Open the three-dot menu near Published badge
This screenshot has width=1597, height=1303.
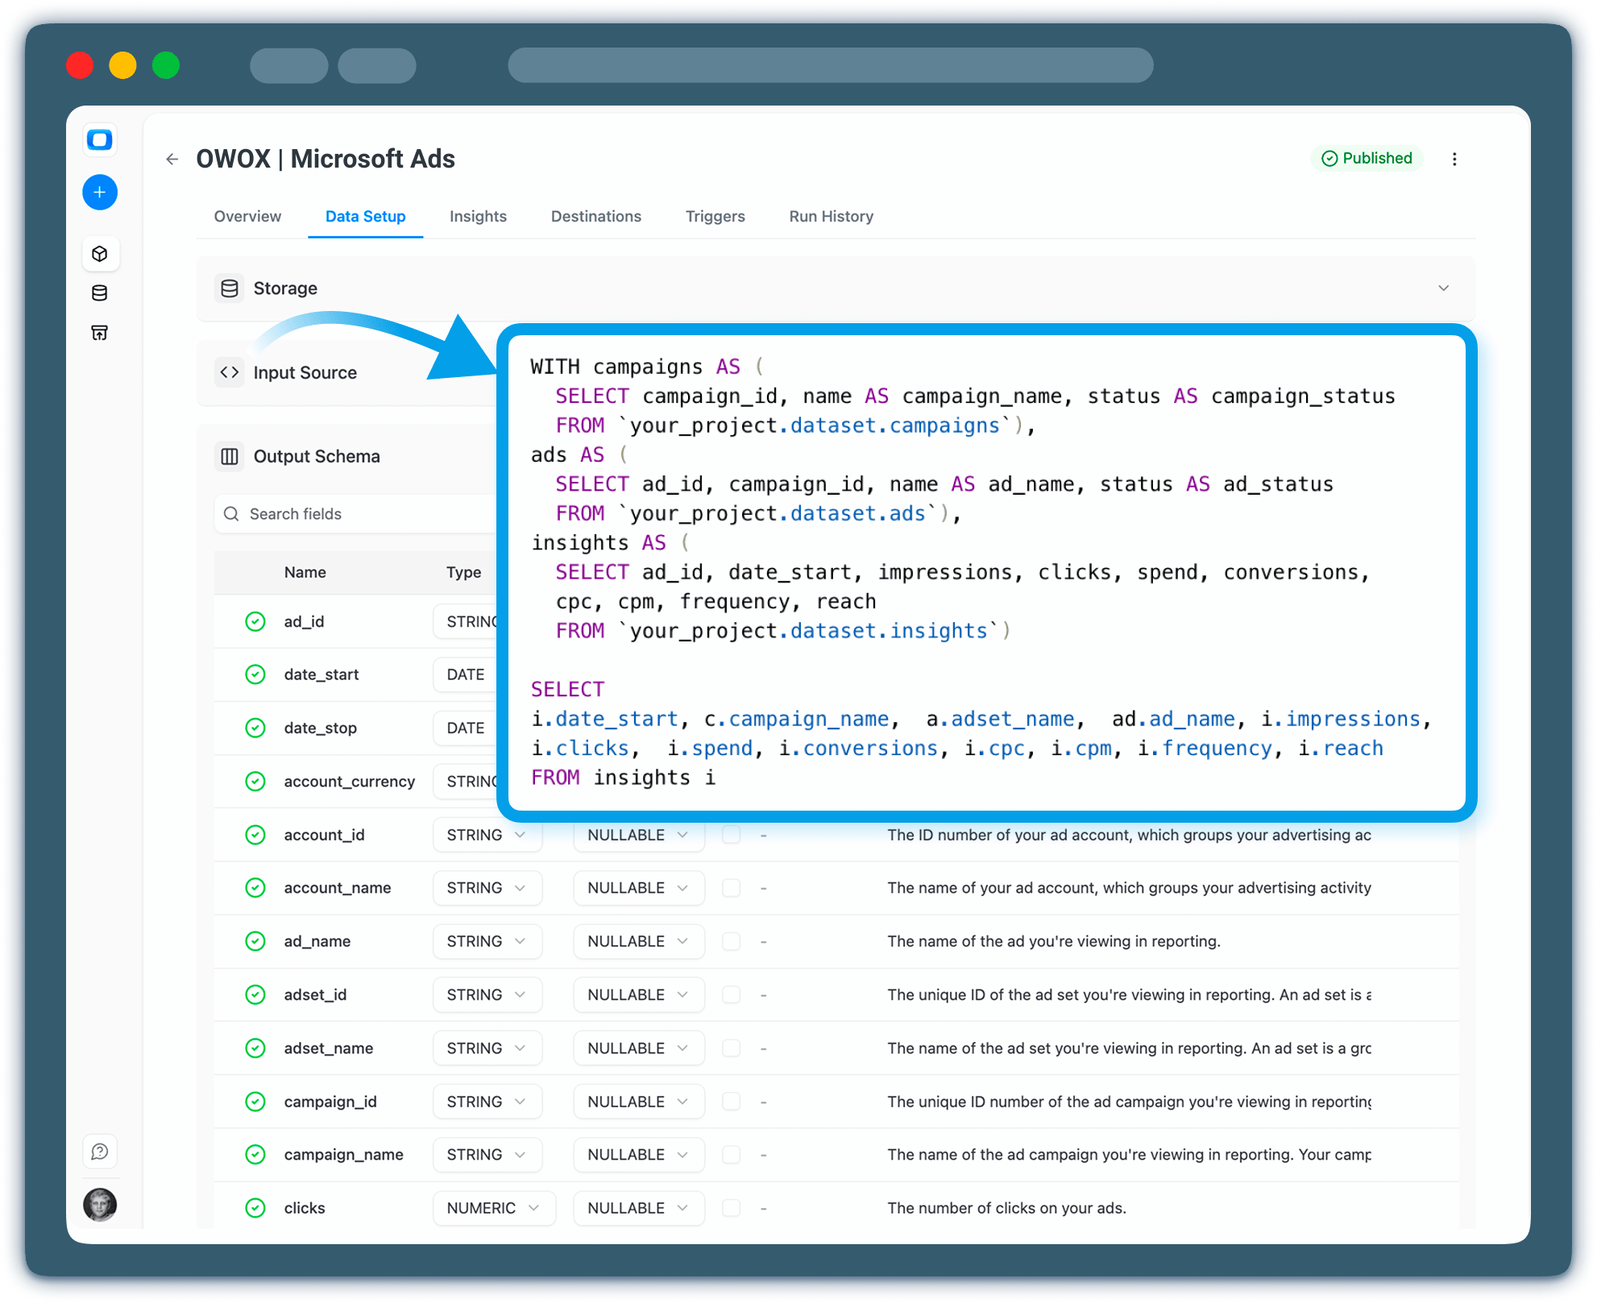pyautogui.click(x=1455, y=159)
